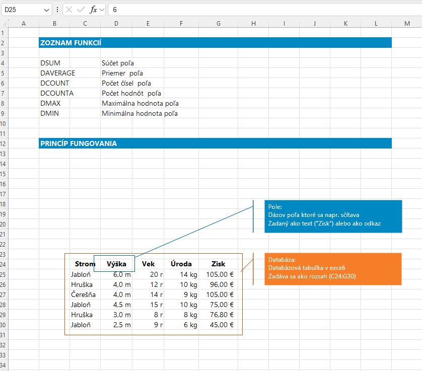Click the Zisk column header cell

(219, 264)
